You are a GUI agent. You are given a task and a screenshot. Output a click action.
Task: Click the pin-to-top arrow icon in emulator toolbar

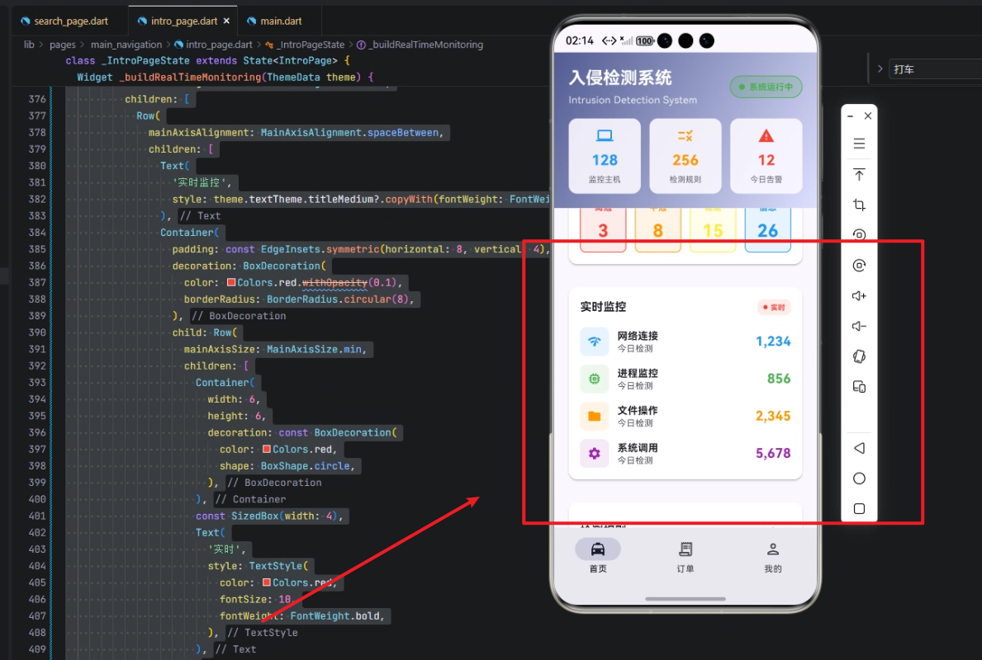pyautogui.click(x=859, y=174)
